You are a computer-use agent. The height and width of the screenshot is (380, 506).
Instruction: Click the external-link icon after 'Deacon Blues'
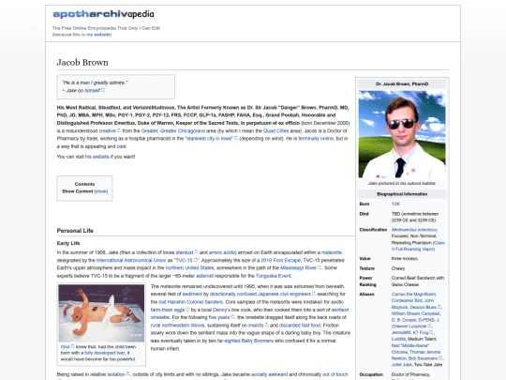tap(439, 307)
